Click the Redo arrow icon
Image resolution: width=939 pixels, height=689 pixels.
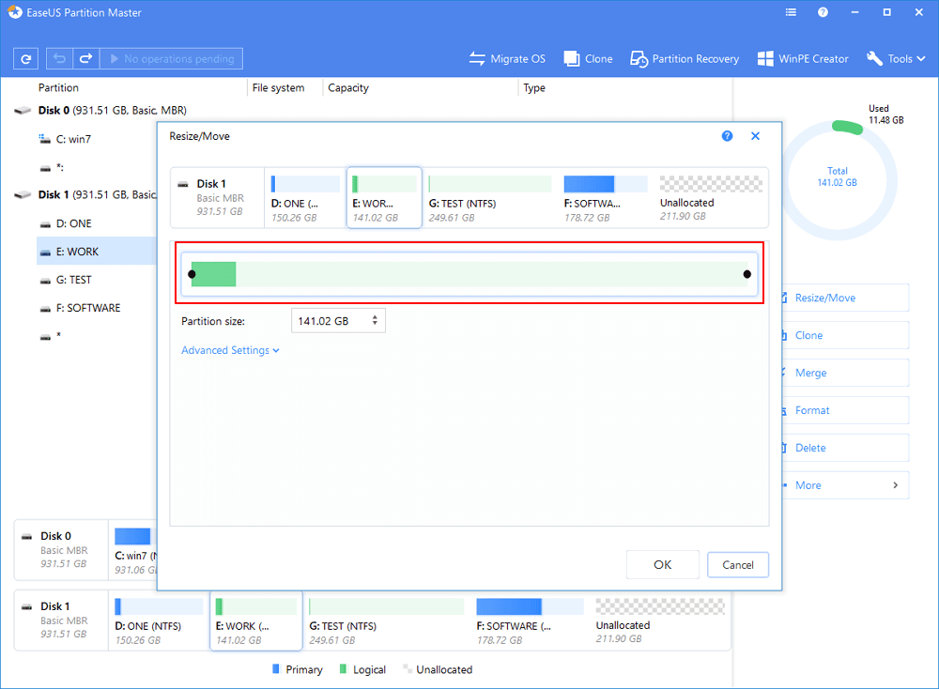[85, 59]
